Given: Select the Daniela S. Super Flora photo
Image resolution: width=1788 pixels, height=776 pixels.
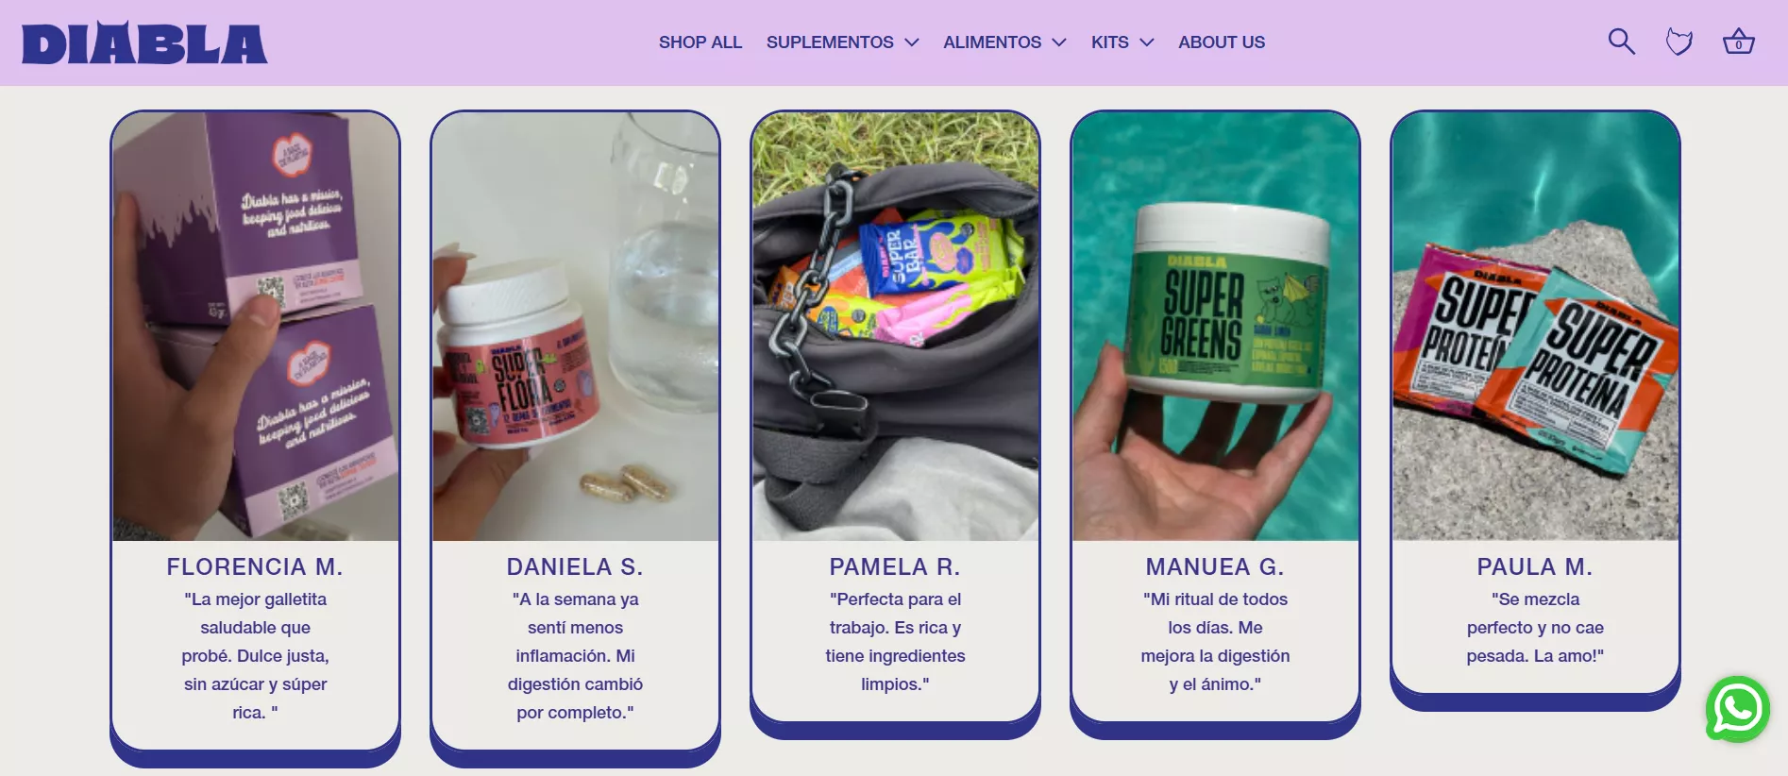Looking at the screenshot, I should point(575,327).
